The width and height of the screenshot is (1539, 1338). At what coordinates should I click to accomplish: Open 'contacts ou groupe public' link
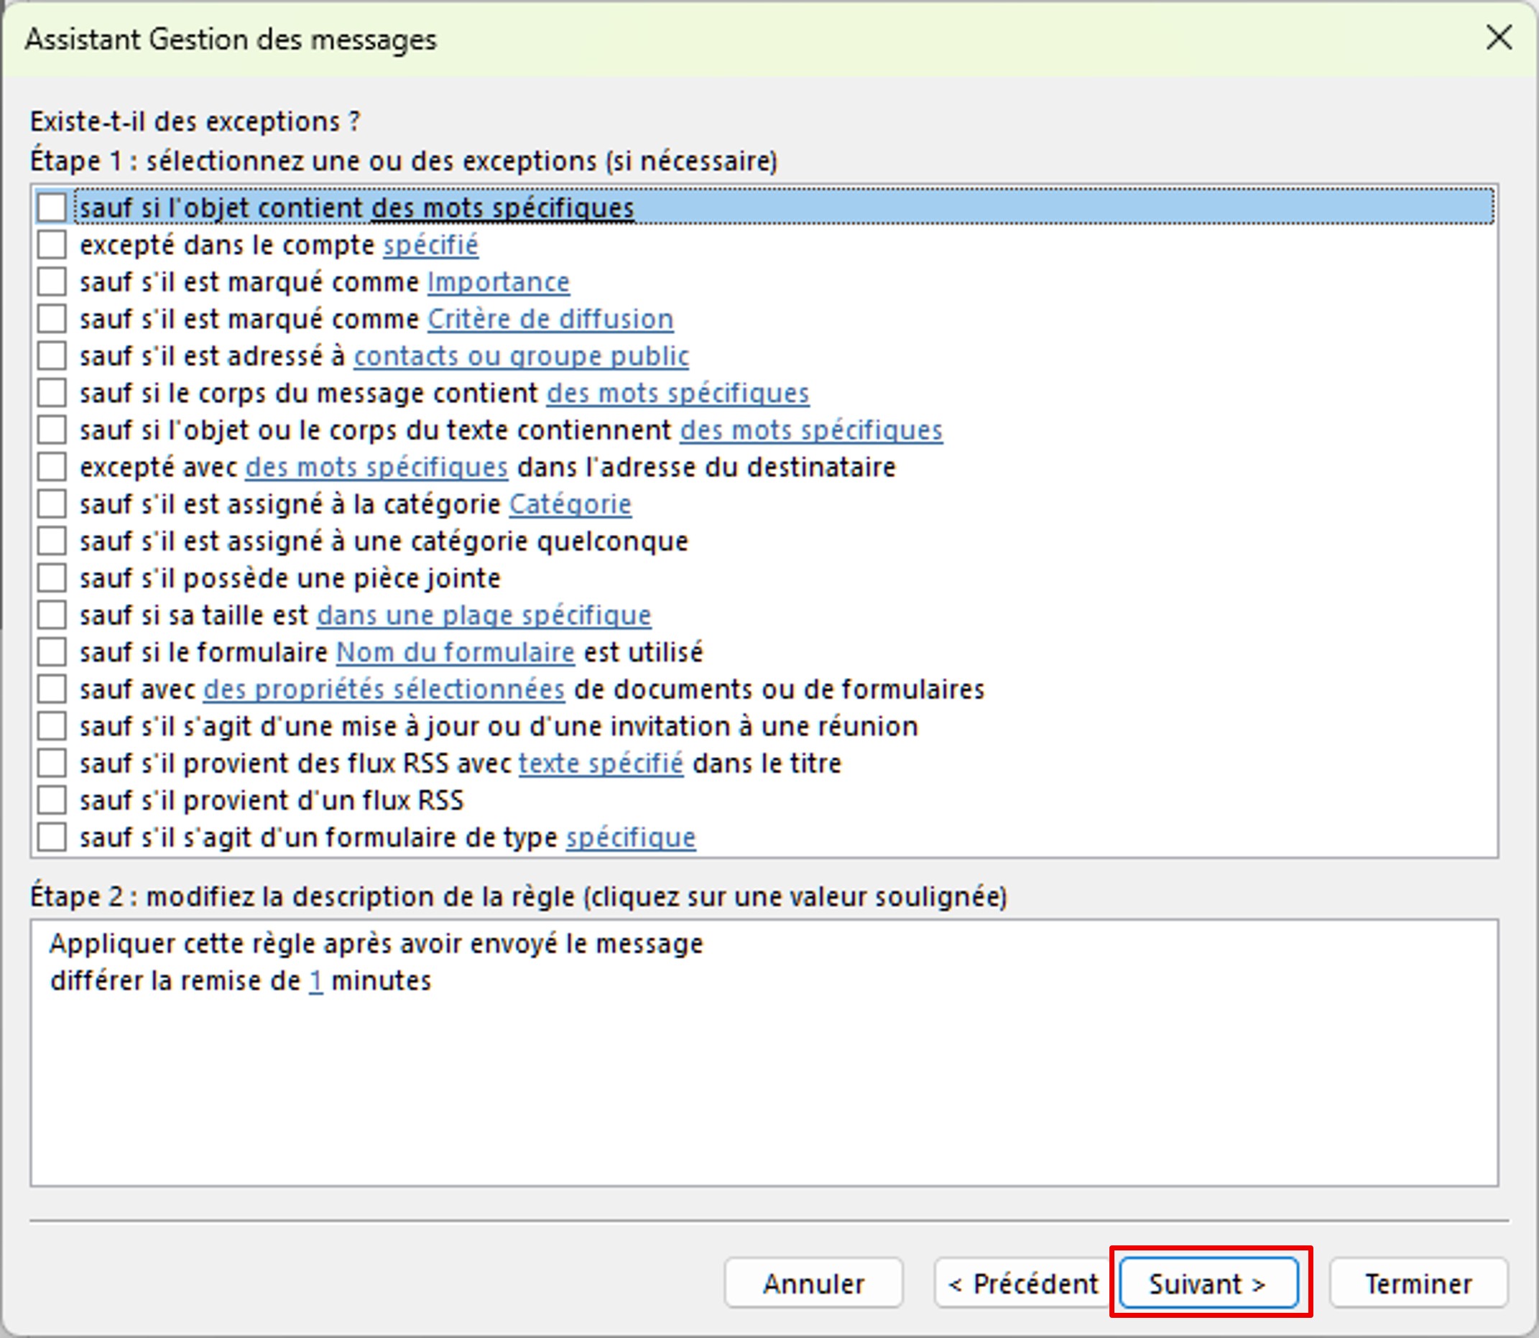[521, 356]
